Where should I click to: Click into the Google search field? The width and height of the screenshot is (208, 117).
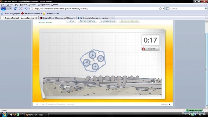click(x=188, y=9)
